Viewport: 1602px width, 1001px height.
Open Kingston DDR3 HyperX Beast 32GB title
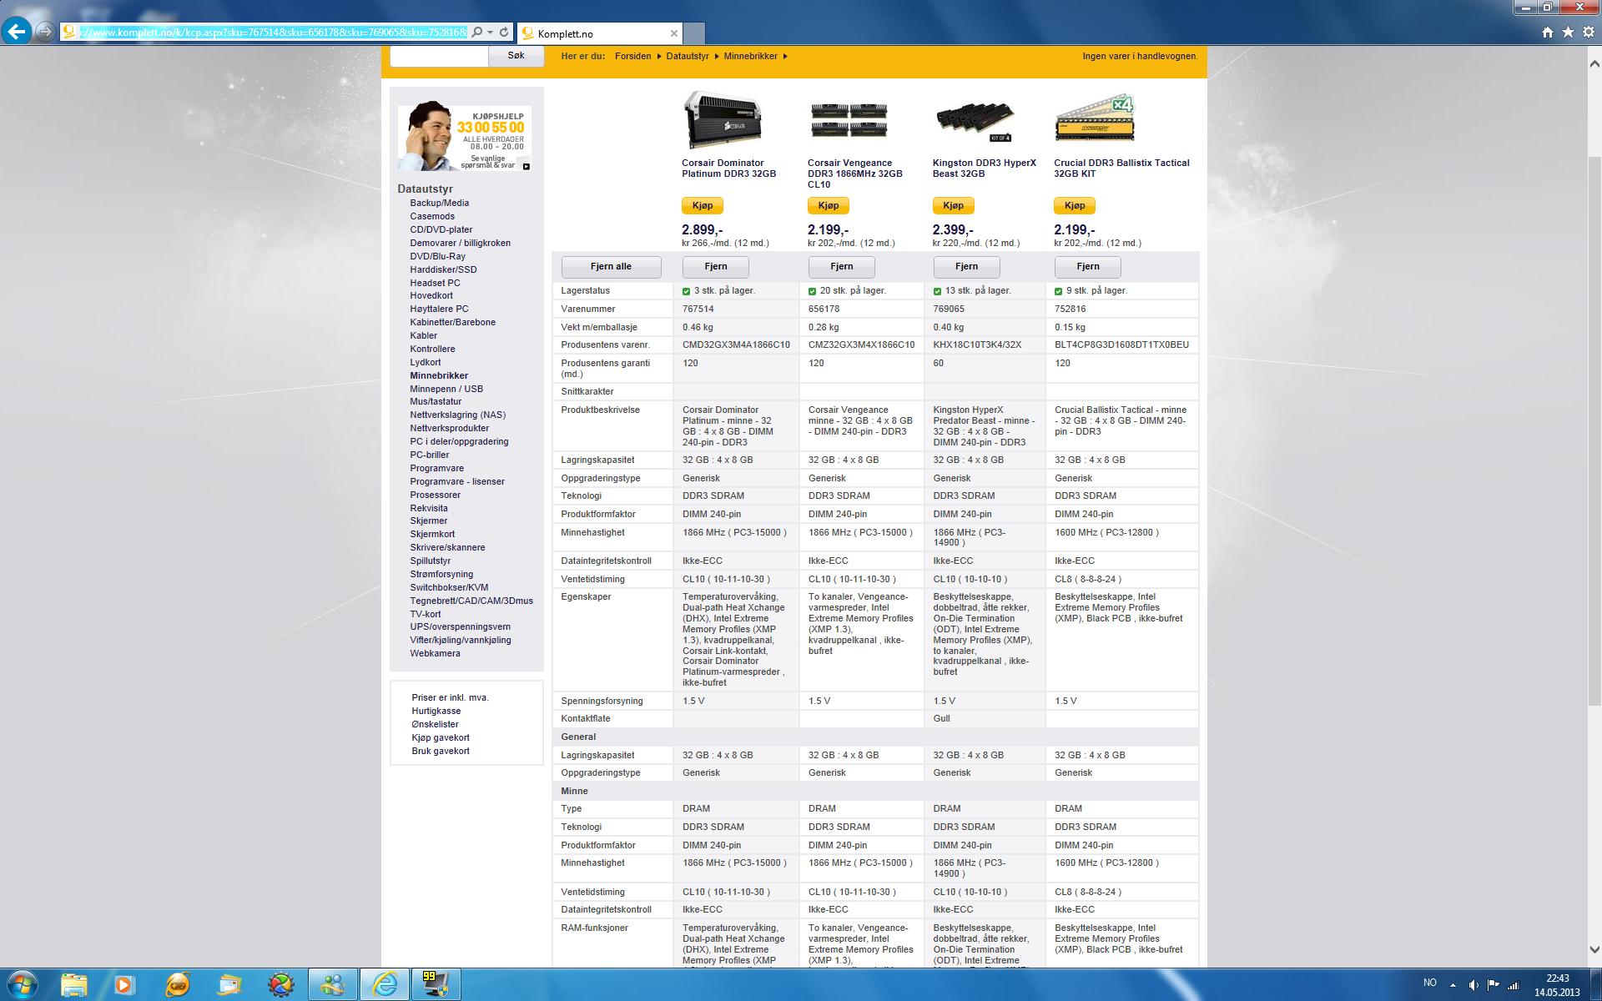[985, 169]
